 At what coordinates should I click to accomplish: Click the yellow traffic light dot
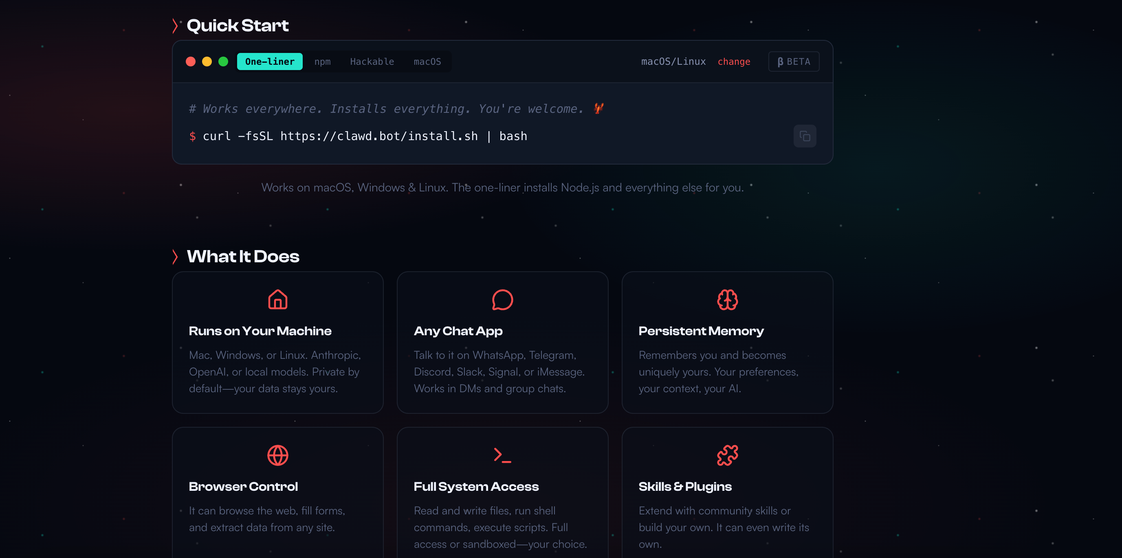point(207,62)
